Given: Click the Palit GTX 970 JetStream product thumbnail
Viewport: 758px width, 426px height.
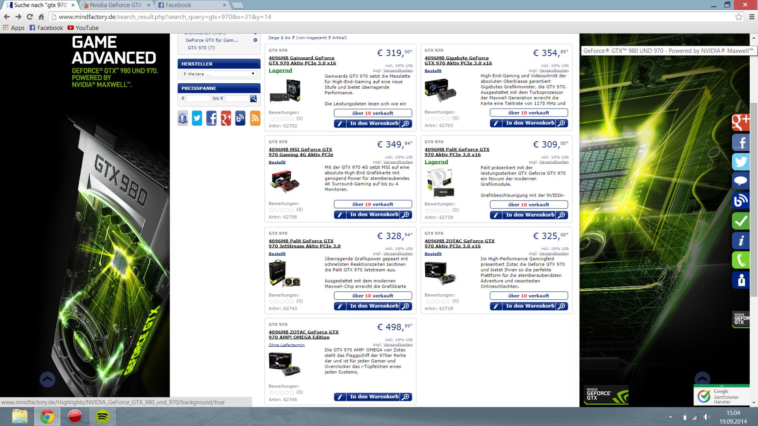Looking at the screenshot, I should point(284,274).
